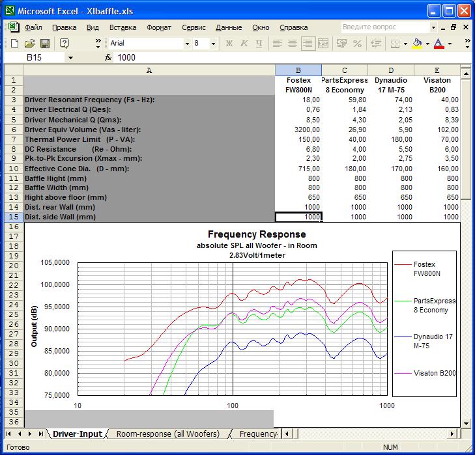Open the Правка menu
The image size is (475, 455).
click(x=65, y=27)
